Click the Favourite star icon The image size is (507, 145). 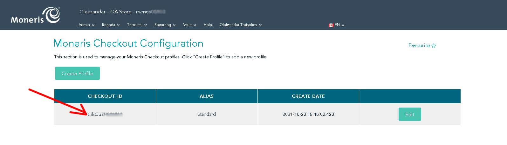tap(434, 46)
